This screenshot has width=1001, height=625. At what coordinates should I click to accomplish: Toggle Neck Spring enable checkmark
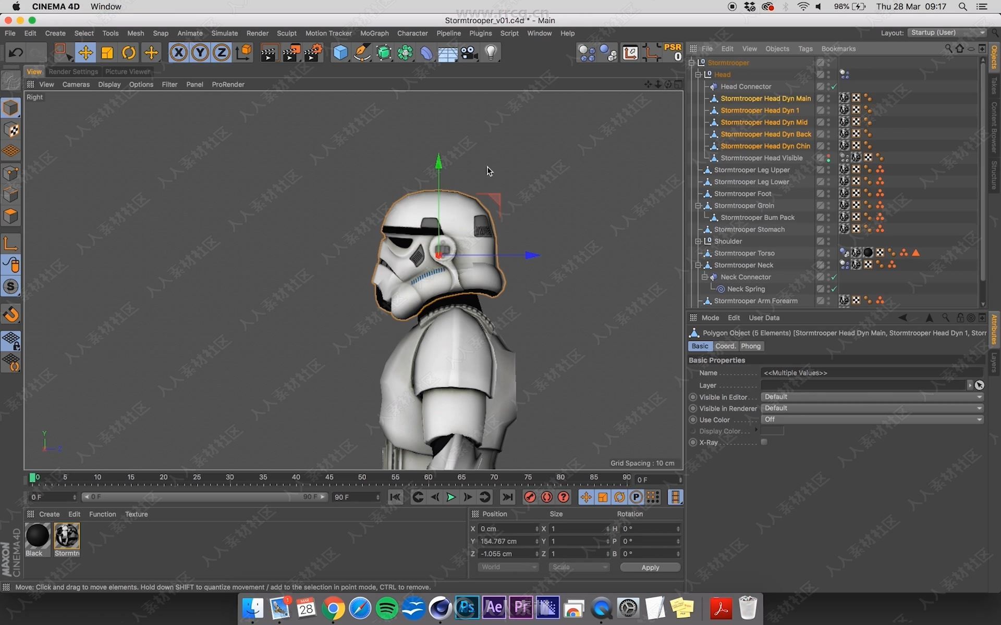pyautogui.click(x=834, y=289)
